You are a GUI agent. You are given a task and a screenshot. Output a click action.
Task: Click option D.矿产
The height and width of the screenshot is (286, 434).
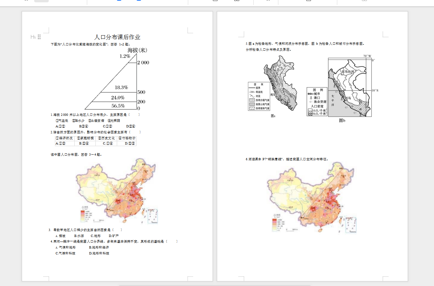[x=114, y=236]
